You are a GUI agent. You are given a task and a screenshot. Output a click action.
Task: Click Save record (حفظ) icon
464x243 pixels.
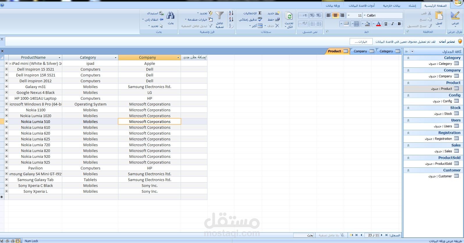click(x=277, y=19)
